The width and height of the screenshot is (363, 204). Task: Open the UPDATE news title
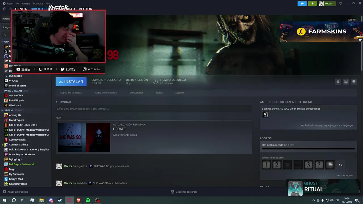tap(119, 129)
